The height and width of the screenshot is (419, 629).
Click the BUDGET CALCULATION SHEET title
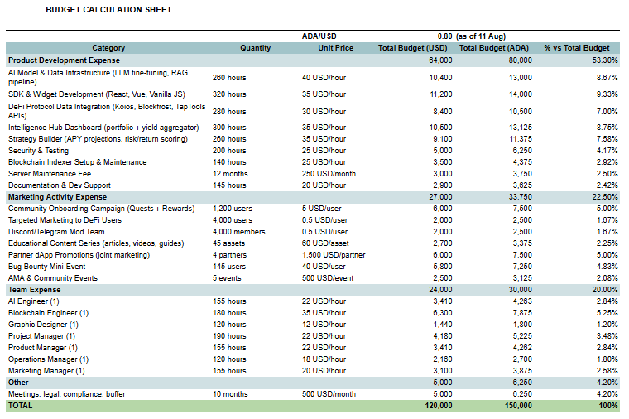(x=108, y=10)
